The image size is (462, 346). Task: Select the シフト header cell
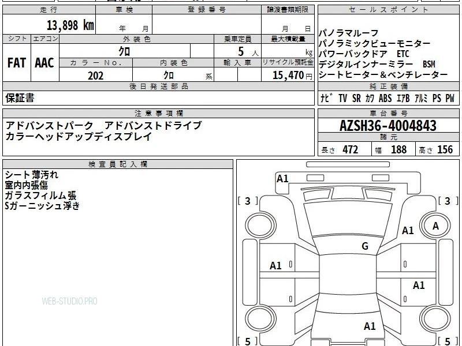[17, 39]
